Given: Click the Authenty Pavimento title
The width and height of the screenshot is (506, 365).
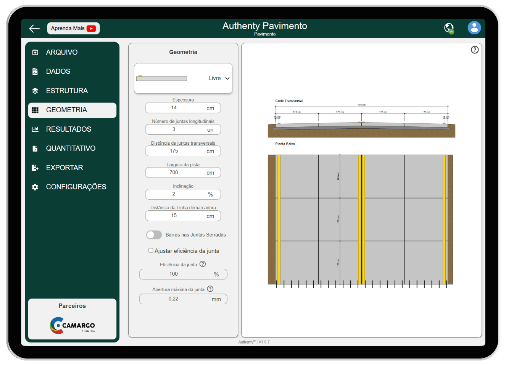Looking at the screenshot, I should [x=265, y=26].
